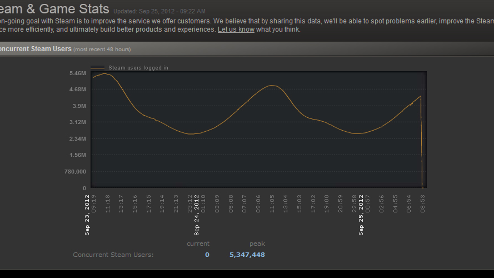Click the 'Concurrent Steam Users:' label
This screenshot has width=494, height=278.
pos(113,255)
